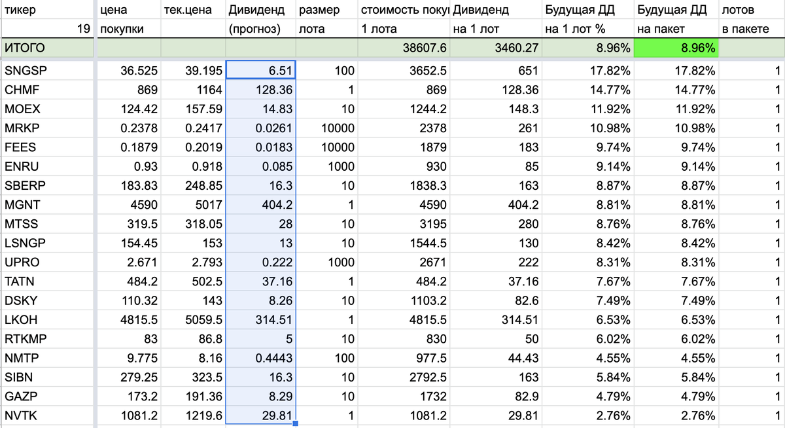785x428 pixels.
Task: Select MOEX purchase price 124.42
Action: tap(128, 109)
